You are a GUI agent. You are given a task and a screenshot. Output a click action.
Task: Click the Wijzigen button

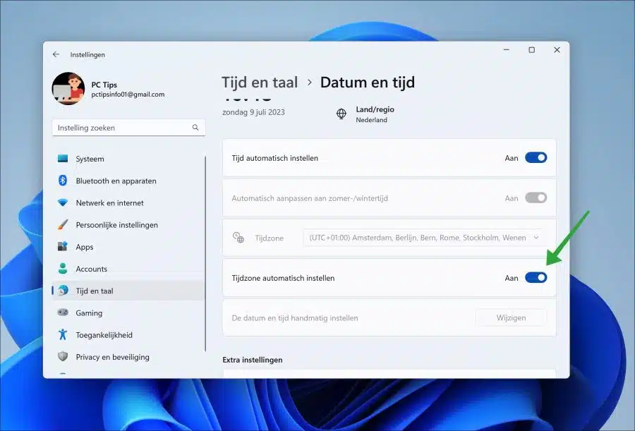(511, 317)
